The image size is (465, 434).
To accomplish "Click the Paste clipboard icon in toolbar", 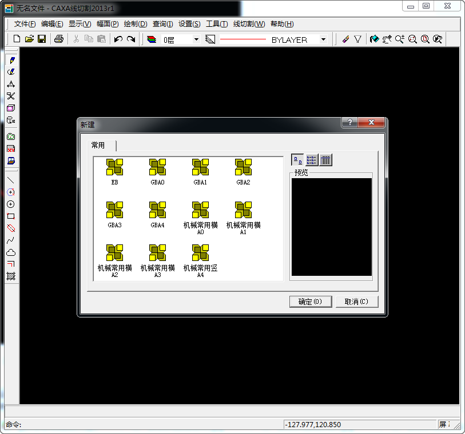I will tap(101, 39).
